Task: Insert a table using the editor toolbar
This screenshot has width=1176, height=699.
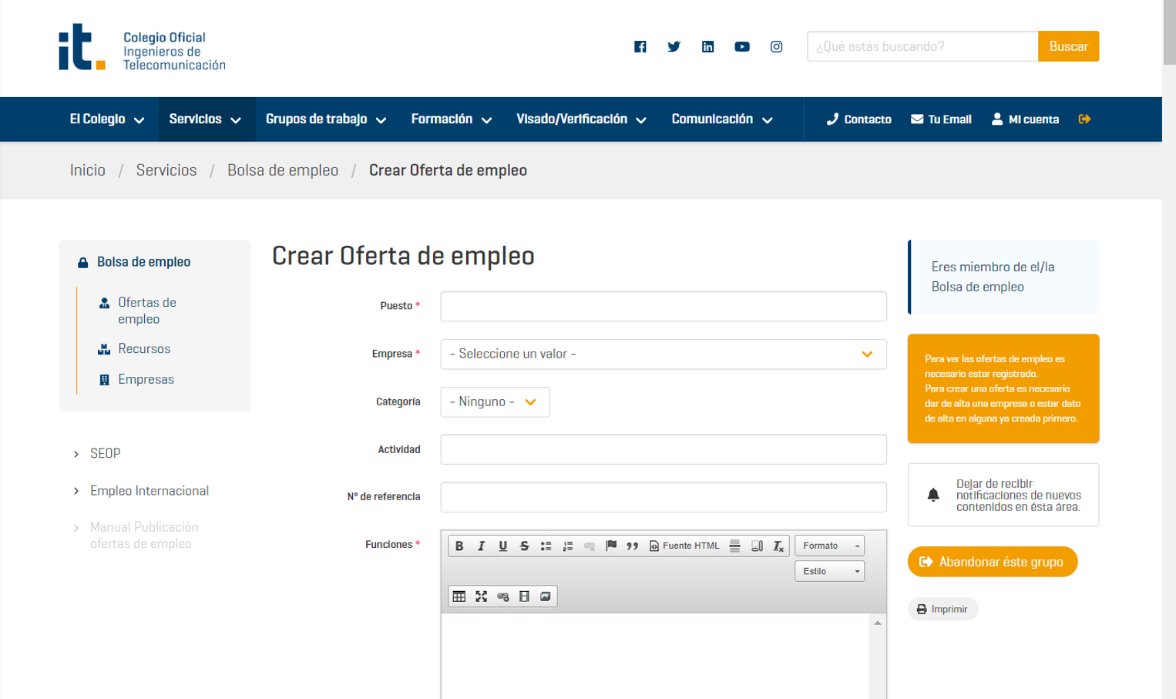Action: pos(459,597)
